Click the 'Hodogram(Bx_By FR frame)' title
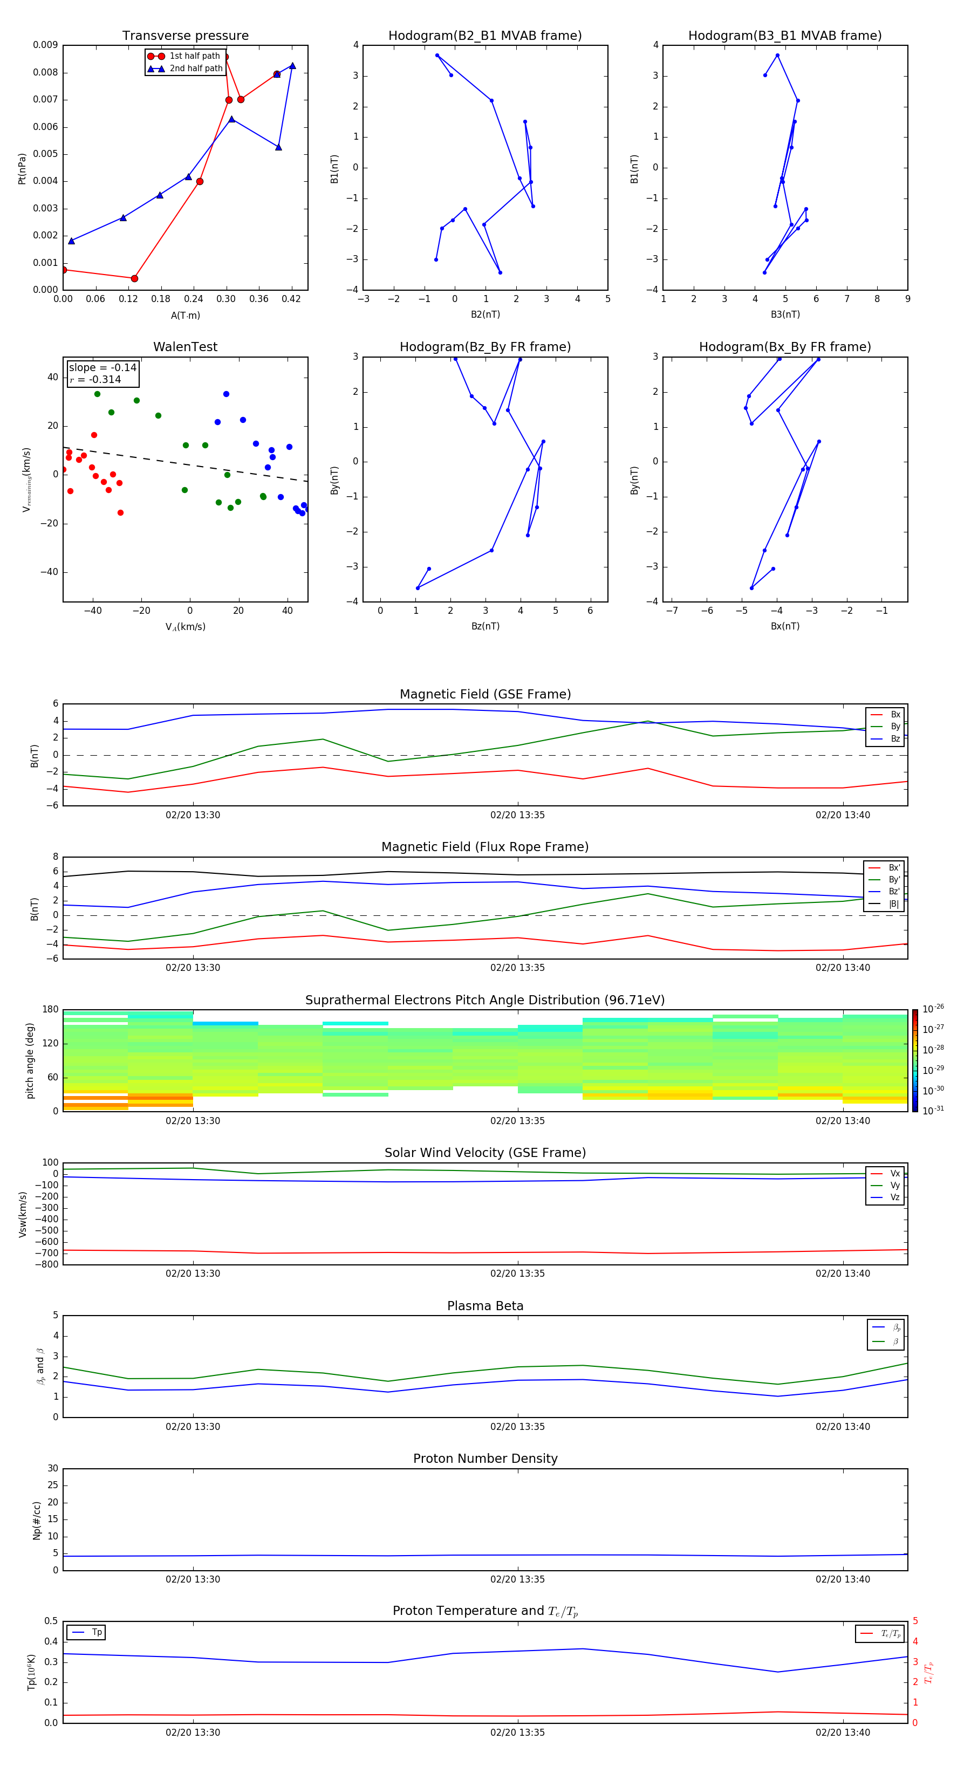 tap(785, 347)
